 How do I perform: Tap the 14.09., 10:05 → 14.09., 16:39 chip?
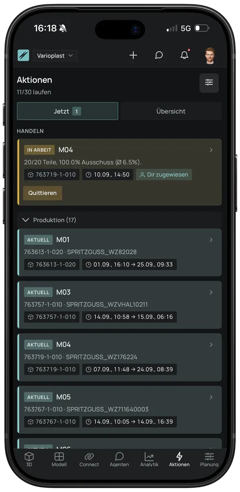pos(130,422)
